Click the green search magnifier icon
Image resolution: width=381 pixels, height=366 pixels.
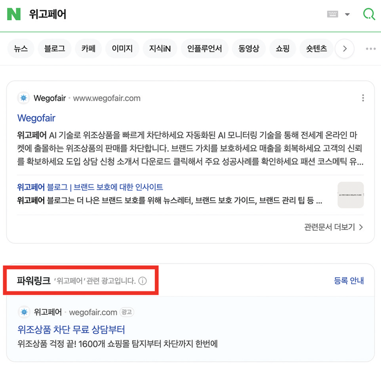point(368,14)
